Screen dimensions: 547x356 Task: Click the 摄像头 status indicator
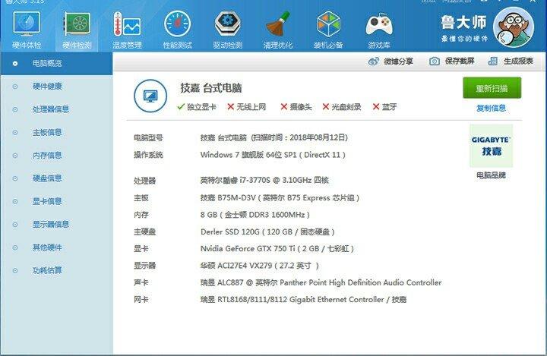296,107
